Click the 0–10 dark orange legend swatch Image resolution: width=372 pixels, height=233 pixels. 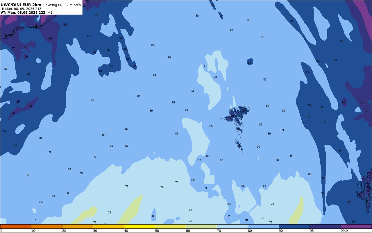click(x=16, y=226)
